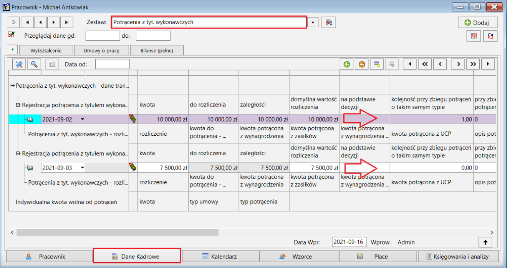Click the Zestaw field with Potrącenia z tyt. wykonawczych
Viewport: 507px width, 268px height.
(209, 22)
